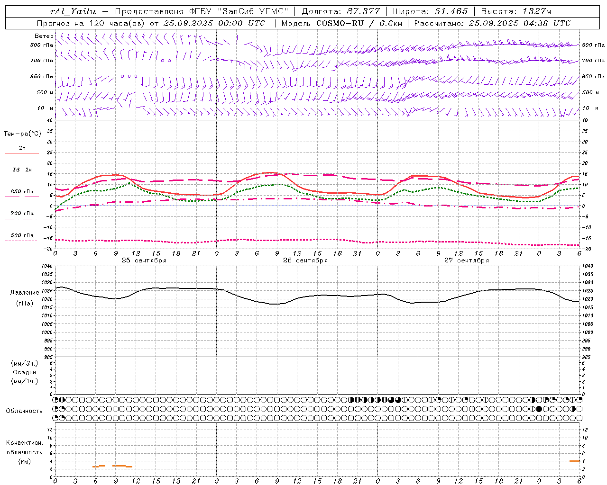Click the (км) convective height unit label
This screenshot has height=485, width=607.
pyautogui.click(x=24, y=461)
